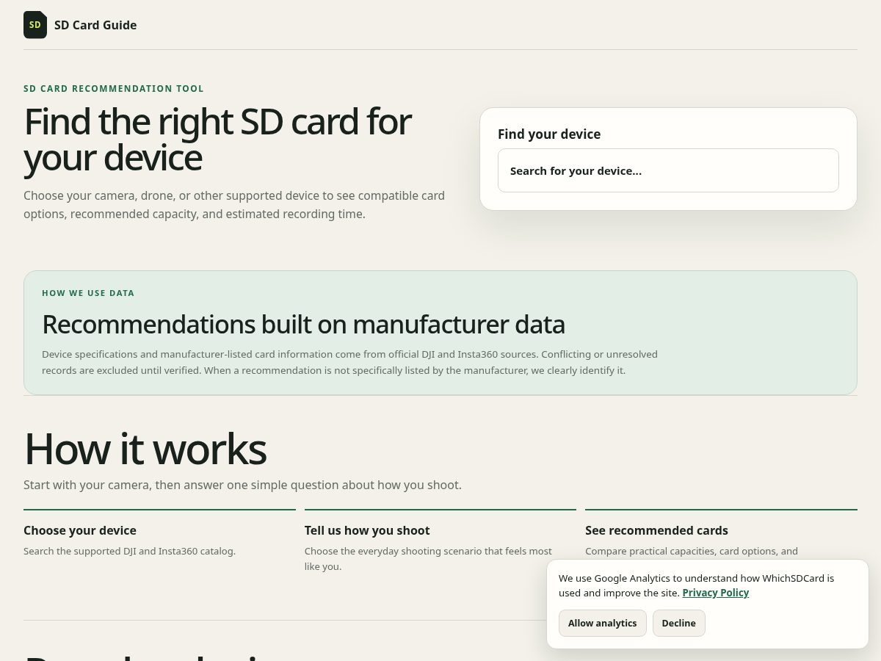Viewport: 881px width, 661px height.
Task: Click the 'See recommended cards' step title
Action: 656,530
